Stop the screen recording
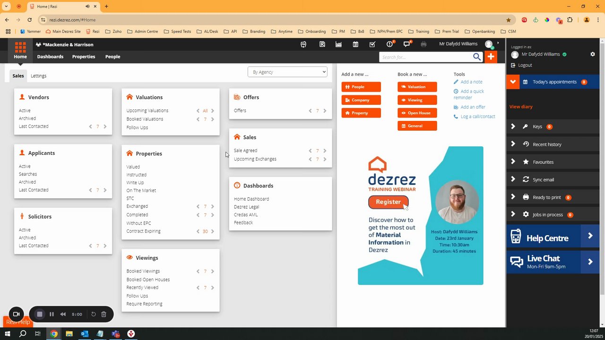Screen dimensions: 605x340 pyautogui.click(x=40, y=314)
